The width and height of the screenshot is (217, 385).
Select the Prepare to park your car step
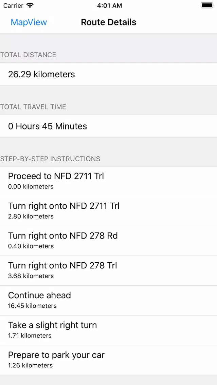[x=109, y=360]
